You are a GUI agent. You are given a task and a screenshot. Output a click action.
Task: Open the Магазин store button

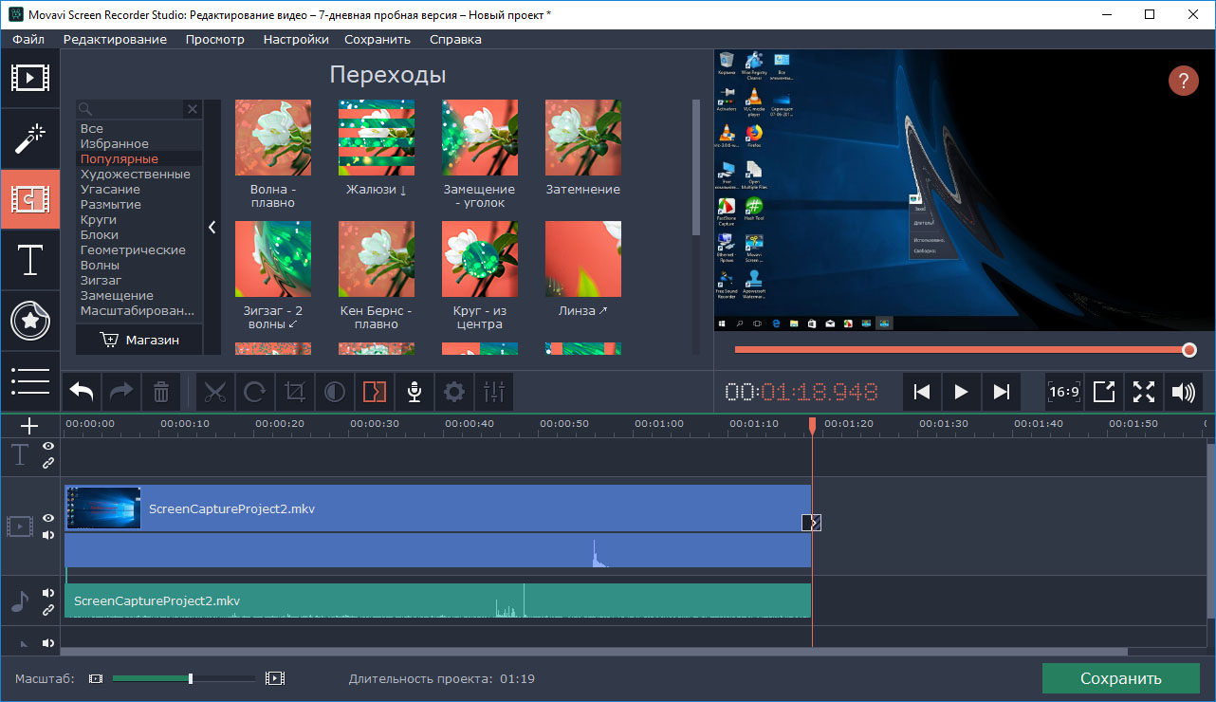click(139, 340)
